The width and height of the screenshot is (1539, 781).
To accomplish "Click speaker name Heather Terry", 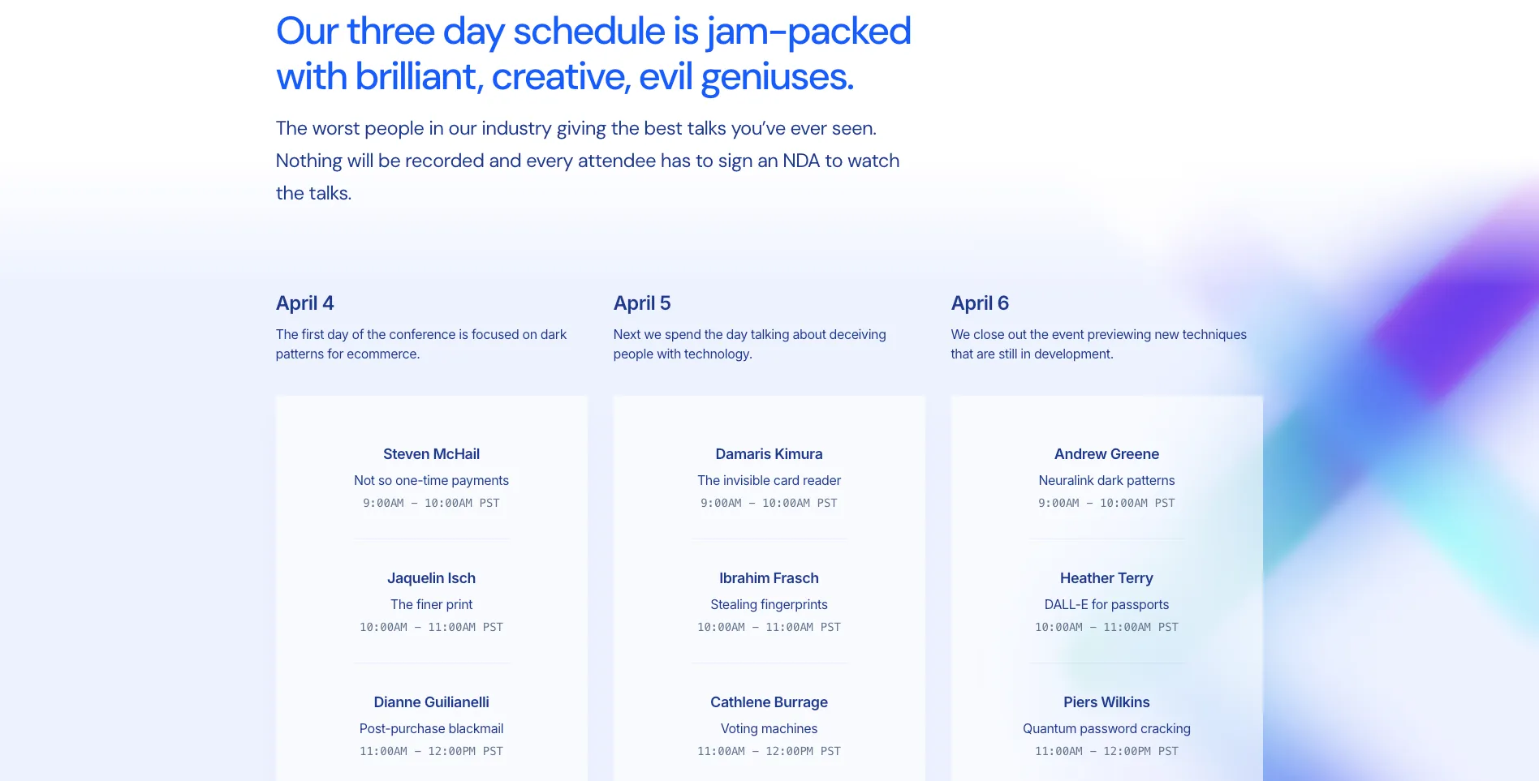I will click(1106, 578).
